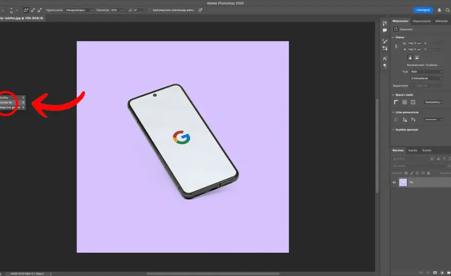Viewport: 451px width, 276px height.
Task: Set landscape canvas orientation icon
Action: pyautogui.click(x=417, y=58)
